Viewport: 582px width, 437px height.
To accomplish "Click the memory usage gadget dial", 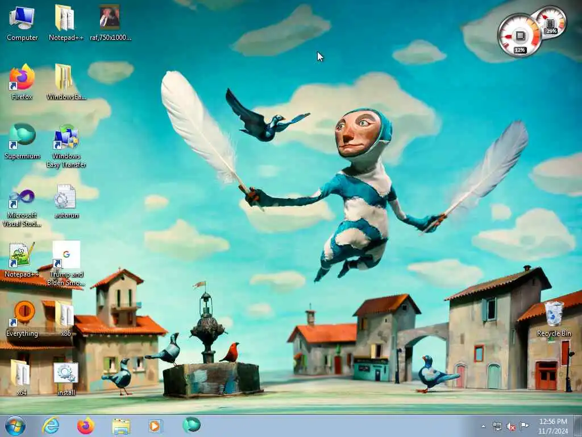I will click(551, 22).
